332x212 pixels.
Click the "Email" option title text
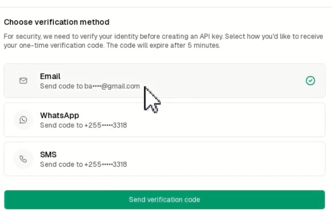click(50, 76)
